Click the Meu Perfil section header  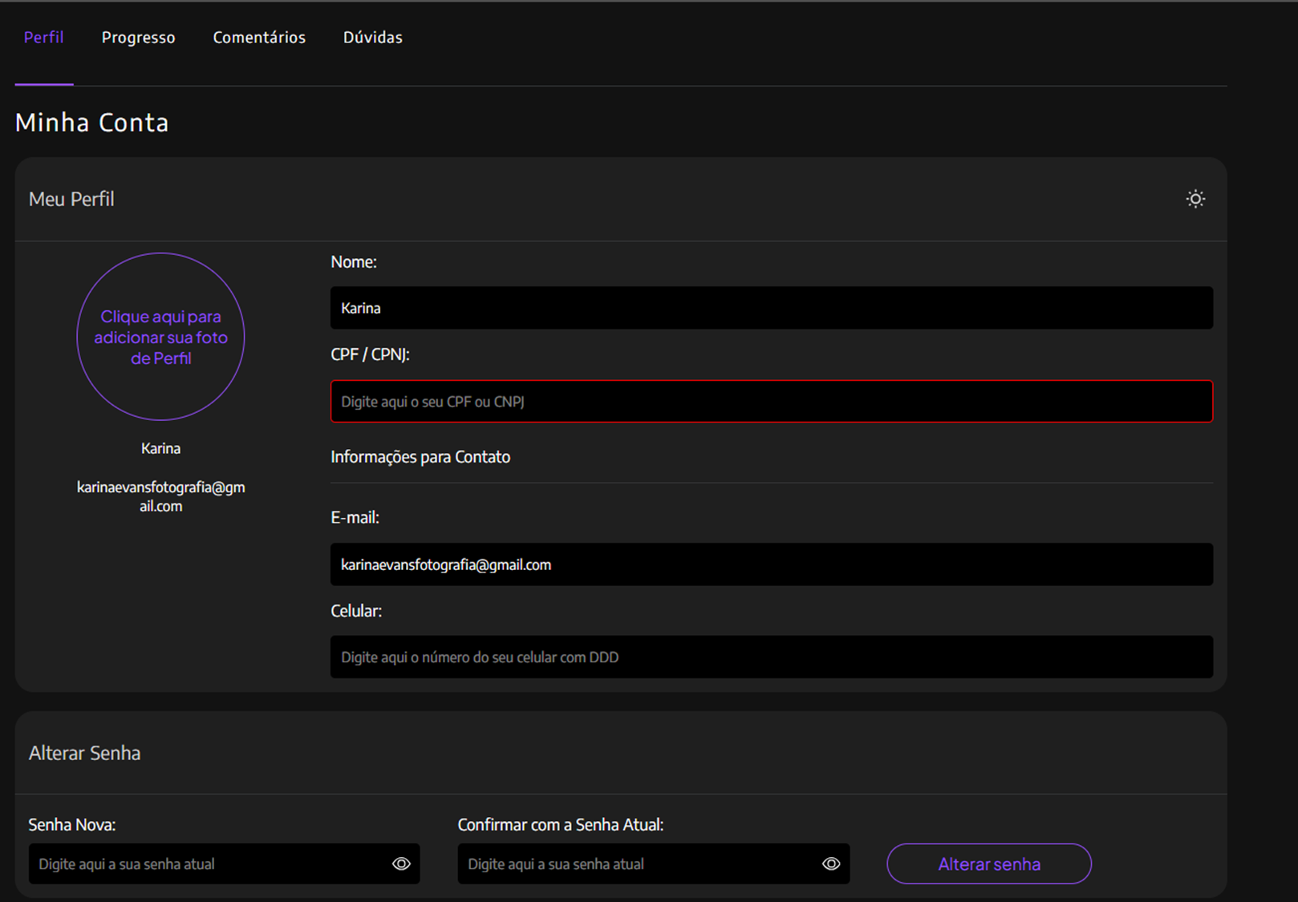[x=71, y=199]
